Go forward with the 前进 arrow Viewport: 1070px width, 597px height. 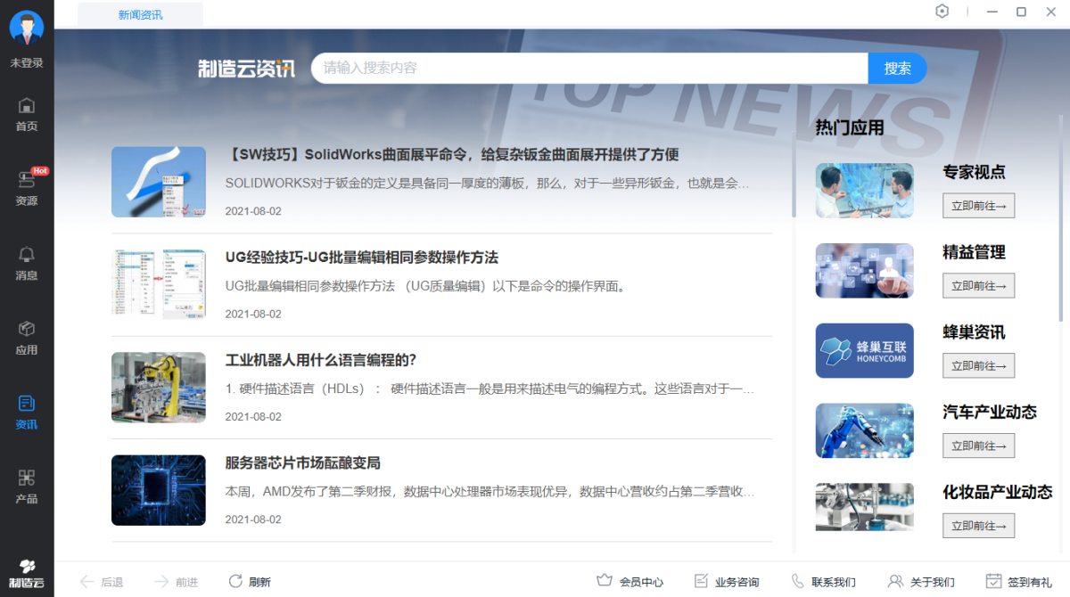point(177,582)
